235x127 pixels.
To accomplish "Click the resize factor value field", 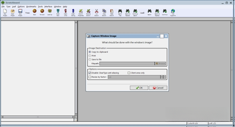I will (134, 77).
